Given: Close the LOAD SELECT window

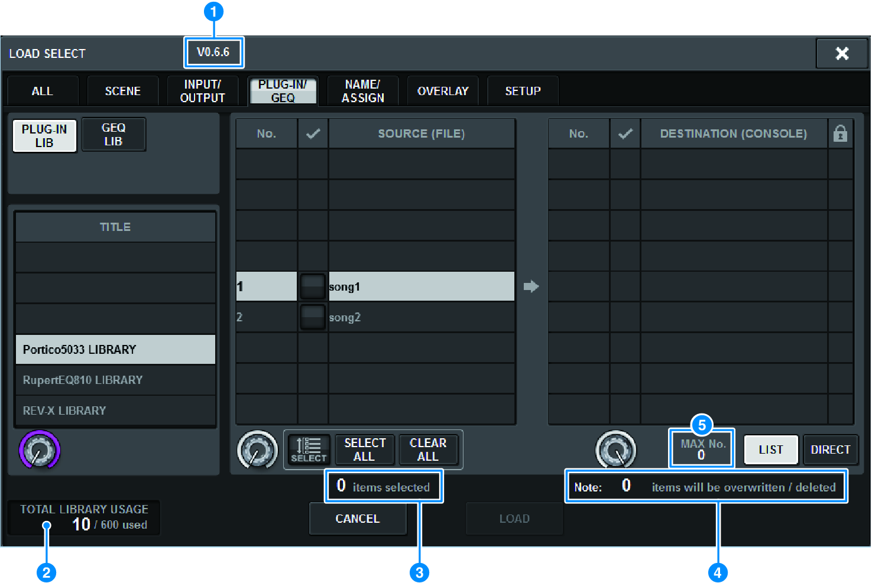Looking at the screenshot, I should [x=842, y=53].
